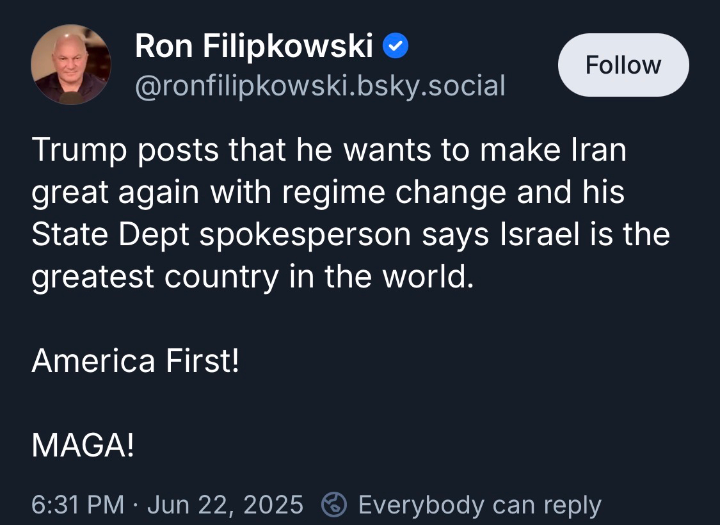Open the @ronfilipkowski.bsky.social handle link
The width and height of the screenshot is (720, 525).
320,85
